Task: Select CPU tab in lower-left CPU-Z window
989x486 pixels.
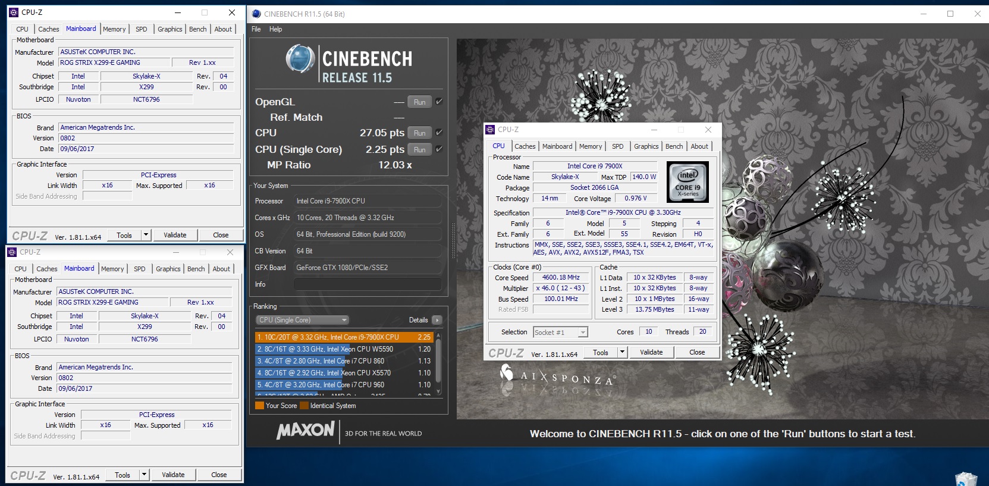Action: [20, 269]
